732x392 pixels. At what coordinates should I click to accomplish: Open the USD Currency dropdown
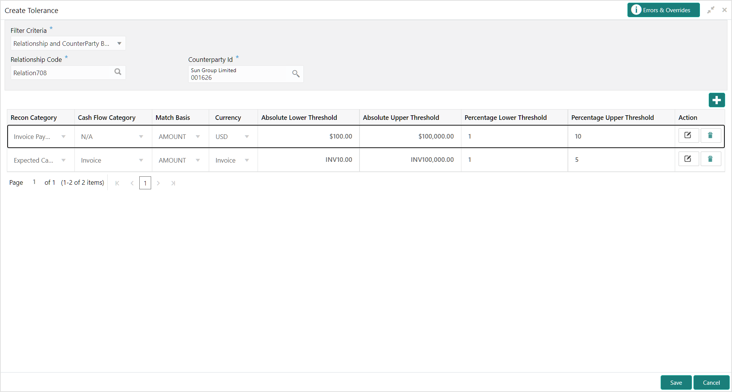247,137
